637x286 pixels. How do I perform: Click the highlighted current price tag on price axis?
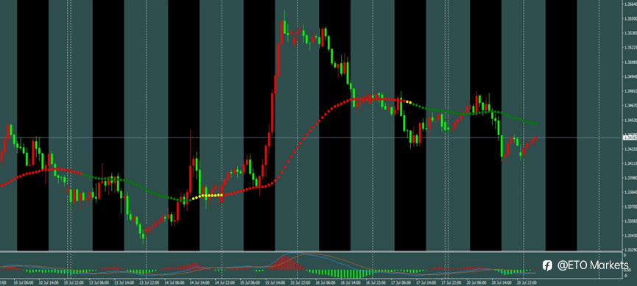[x=630, y=138]
